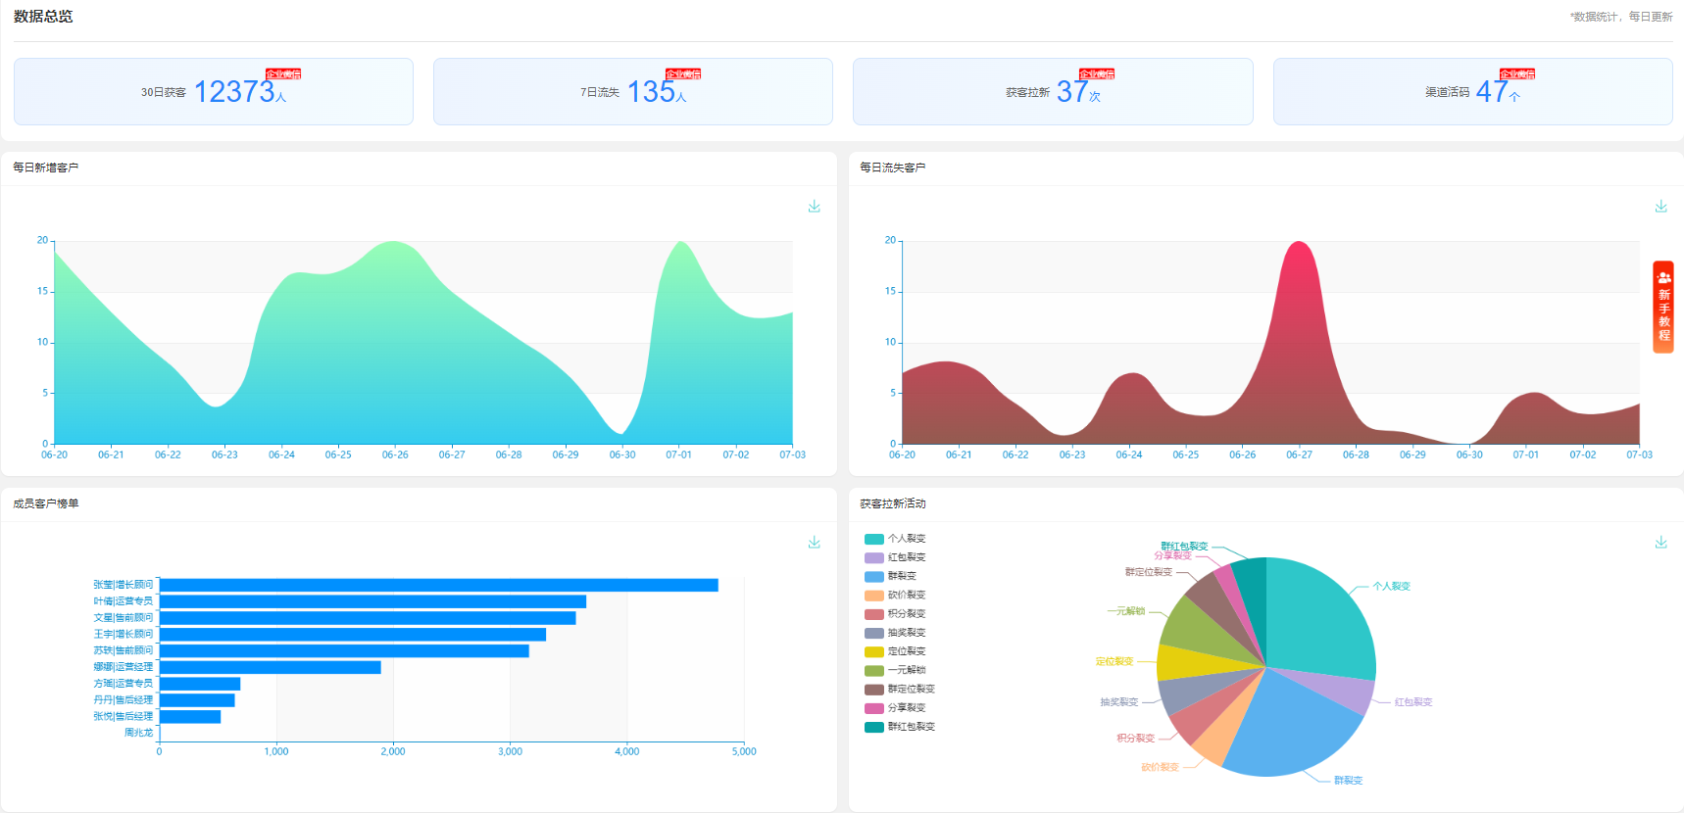Click the 5,000 tick on bar chart axis
Viewport: 1684px width, 813px height.
click(744, 751)
